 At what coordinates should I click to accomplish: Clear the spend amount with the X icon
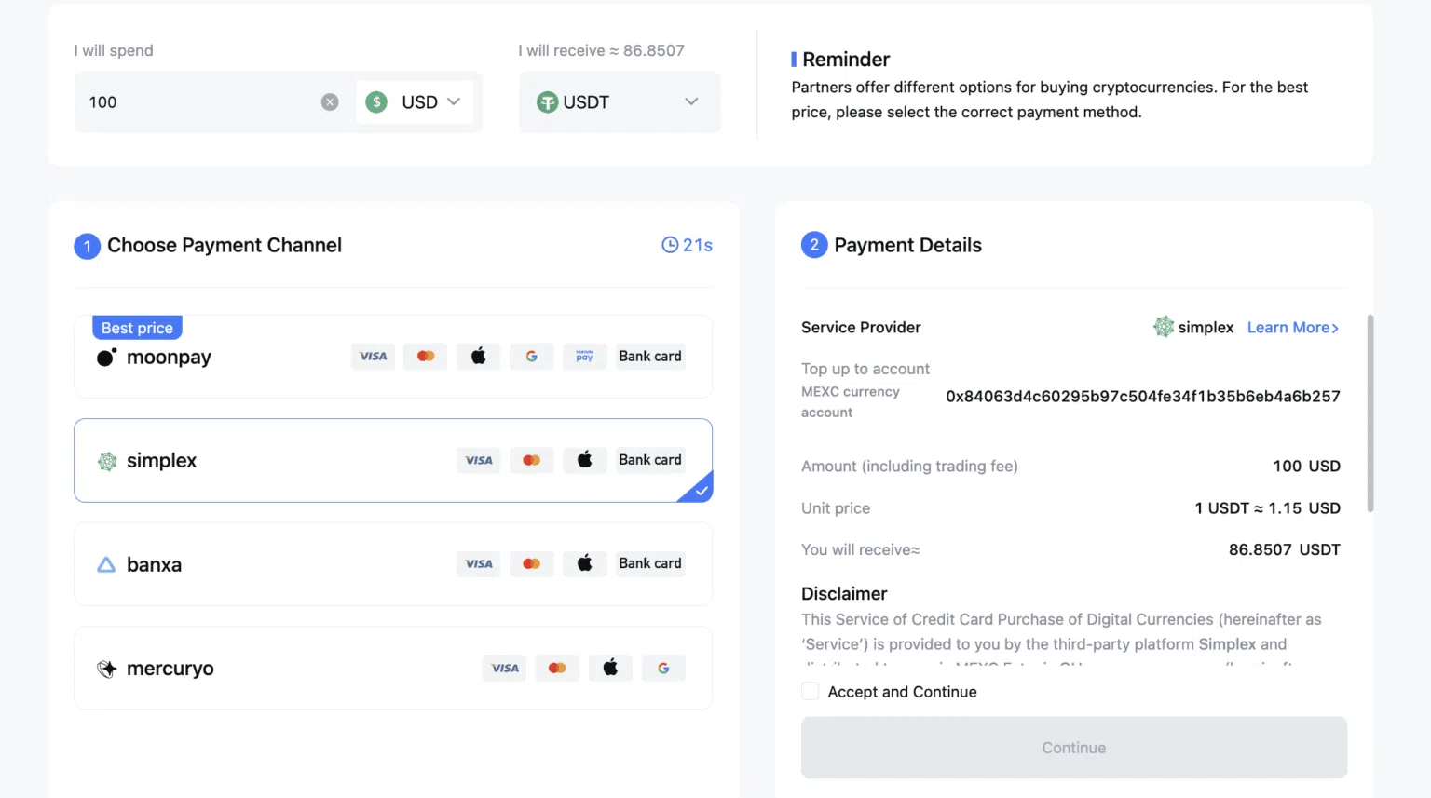click(330, 102)
